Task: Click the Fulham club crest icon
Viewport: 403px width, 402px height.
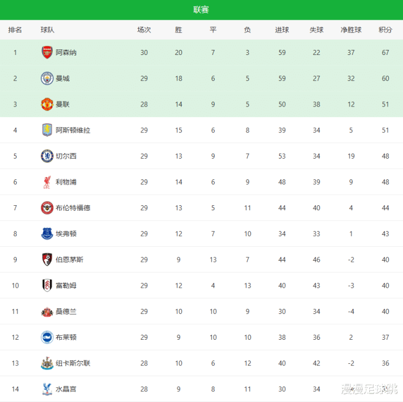Action: tap(47, 285)
